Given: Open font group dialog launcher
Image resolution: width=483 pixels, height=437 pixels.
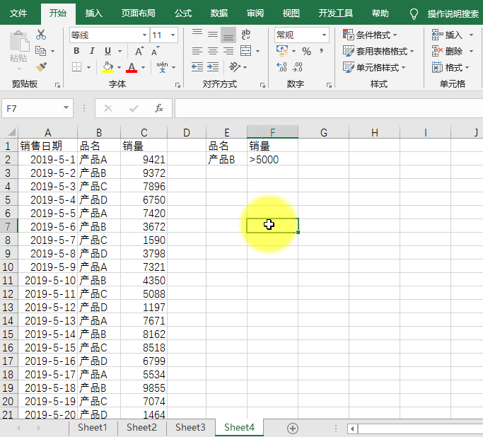Looking at the screenshot, I should (178, 85).
